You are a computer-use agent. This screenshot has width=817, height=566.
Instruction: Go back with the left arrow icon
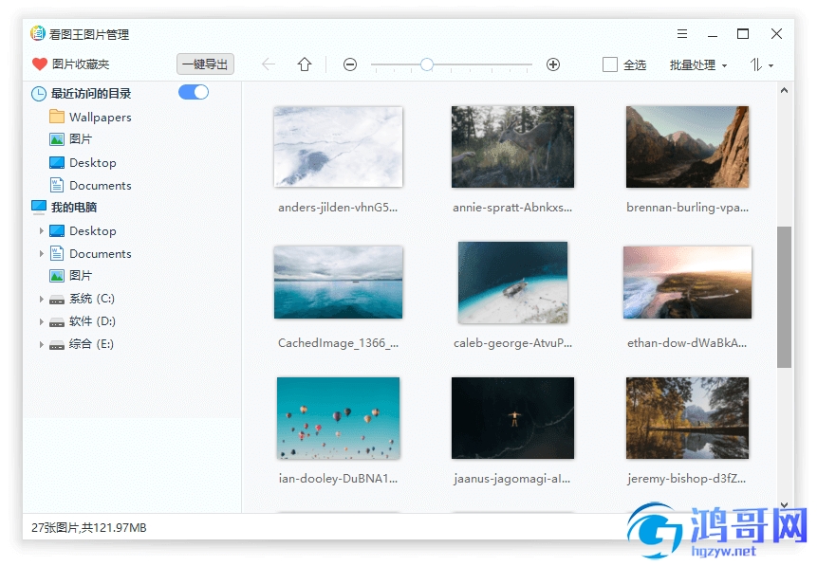point(269,64)
